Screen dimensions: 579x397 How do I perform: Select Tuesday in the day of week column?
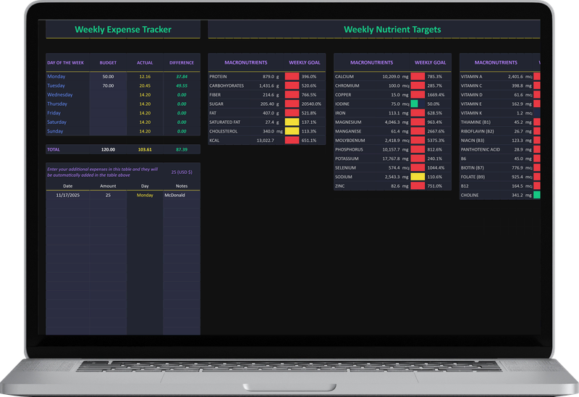coord(56,85)
